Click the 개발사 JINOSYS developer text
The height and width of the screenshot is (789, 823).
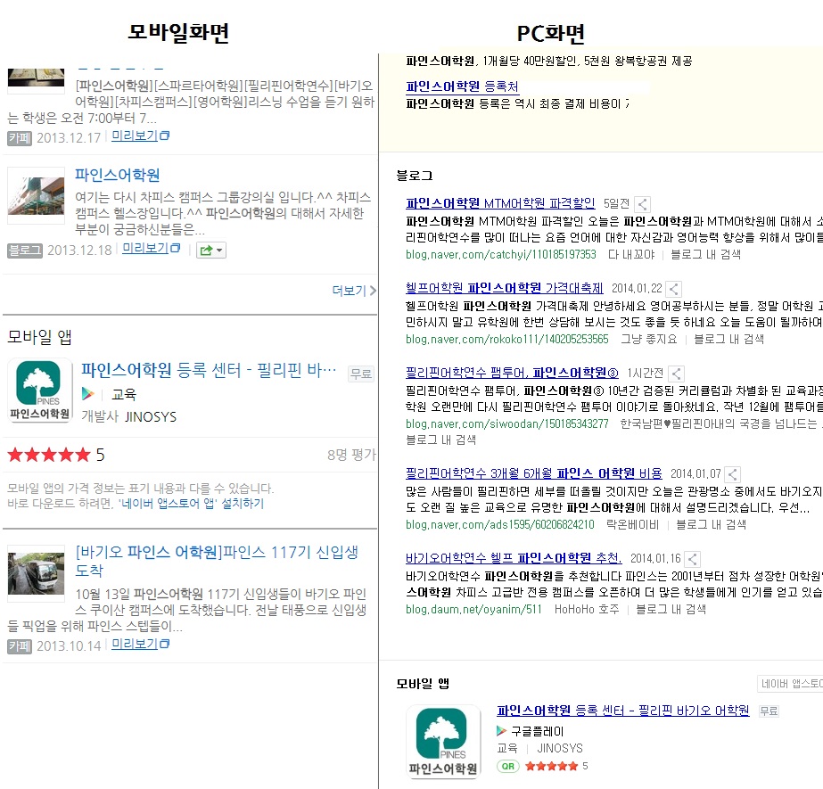coord(129,417)
